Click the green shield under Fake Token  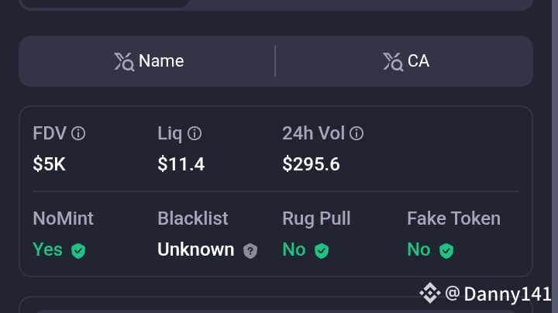click(446, 250)
